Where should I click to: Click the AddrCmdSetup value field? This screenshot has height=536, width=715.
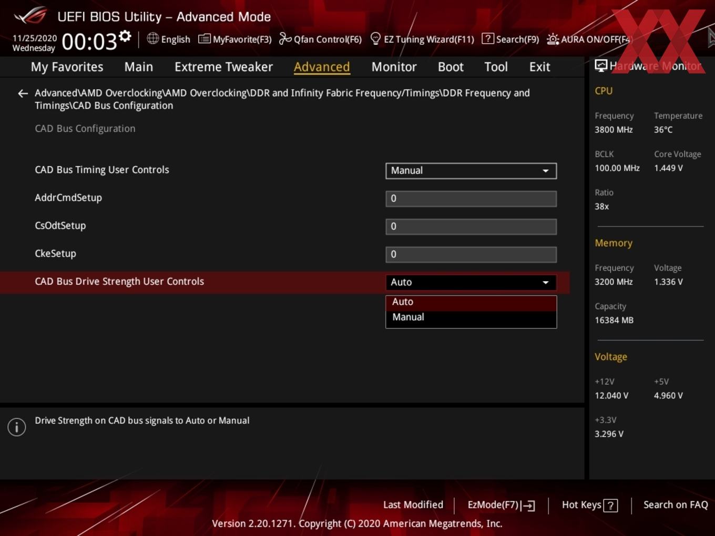[471, 199]
